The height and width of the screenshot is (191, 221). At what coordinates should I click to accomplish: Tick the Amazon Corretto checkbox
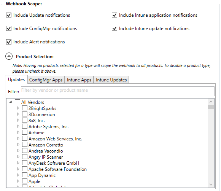pyautogui.click(x=25, y=145)
